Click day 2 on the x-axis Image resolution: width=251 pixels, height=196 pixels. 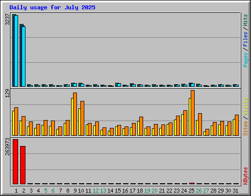[x=24, y=191]
